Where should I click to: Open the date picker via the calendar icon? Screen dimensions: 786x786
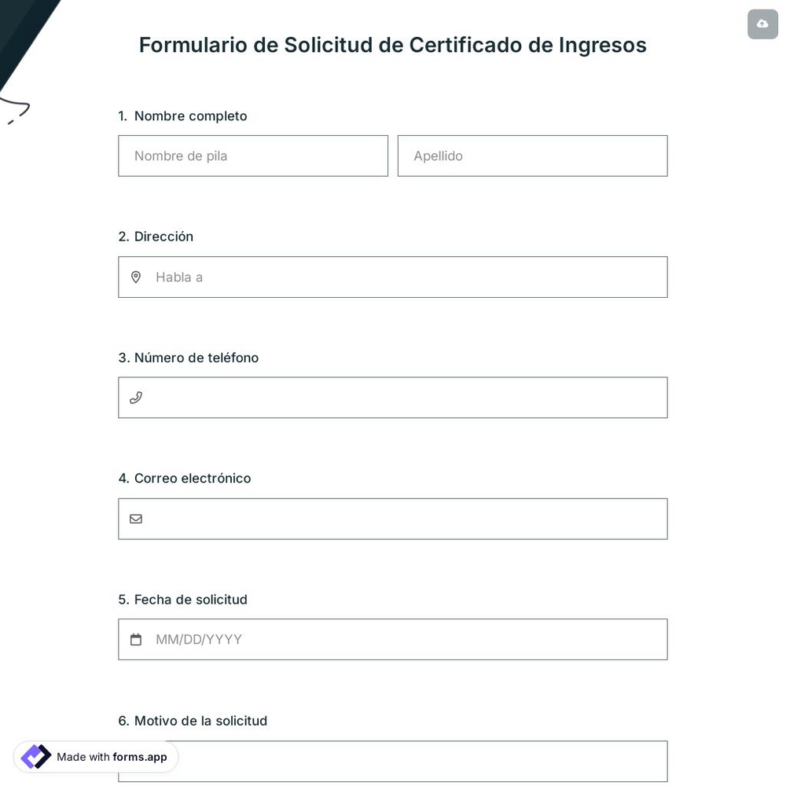coord(136,639)
